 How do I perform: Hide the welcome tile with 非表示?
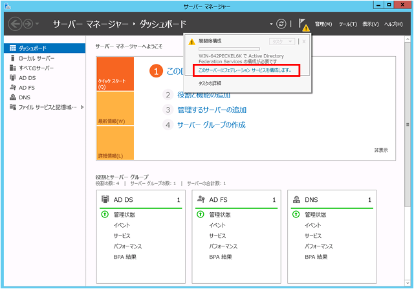point(381,150)
